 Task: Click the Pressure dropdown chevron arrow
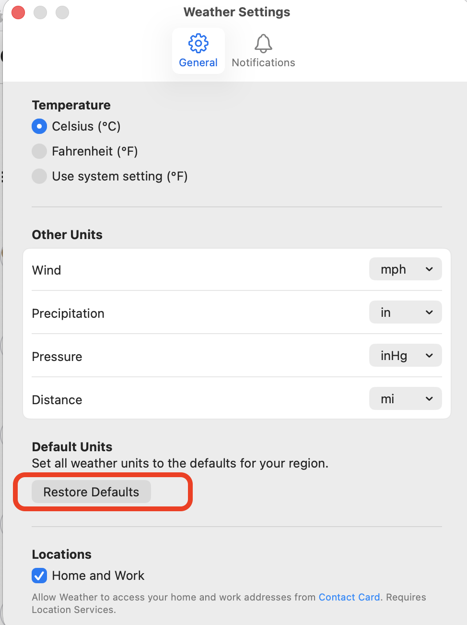coord(429,356)
